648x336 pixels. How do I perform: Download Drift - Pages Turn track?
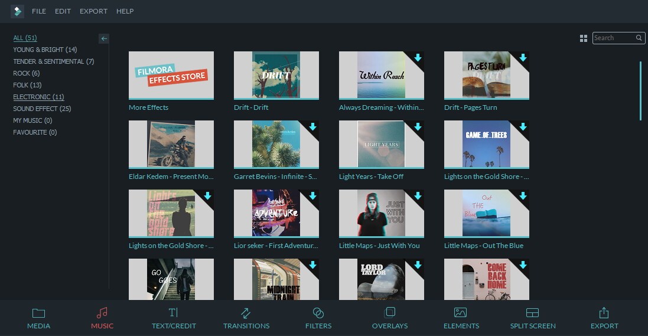tap(523, 57)
